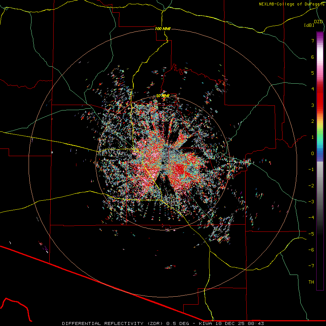Click the NEXLAB-College of DuPage credit text
Screen dimensions: 326x326
291,4
